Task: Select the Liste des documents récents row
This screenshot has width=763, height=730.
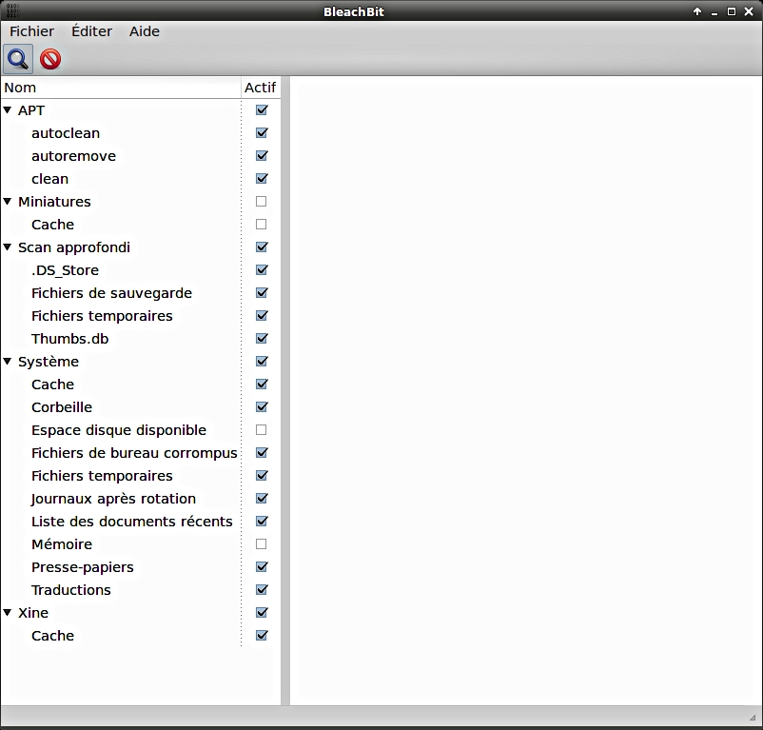Action: pos(140,522)
